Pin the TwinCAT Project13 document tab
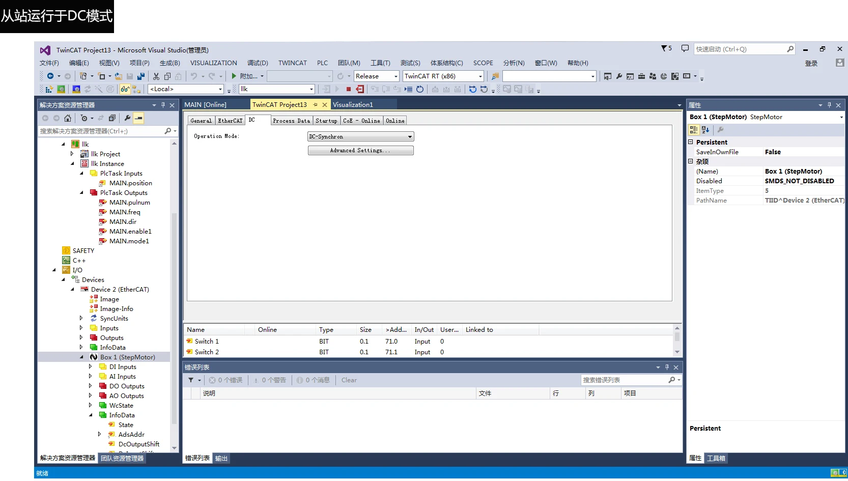Image resolution: width=848 pixels, height=481 pixels. coord(316,105)
